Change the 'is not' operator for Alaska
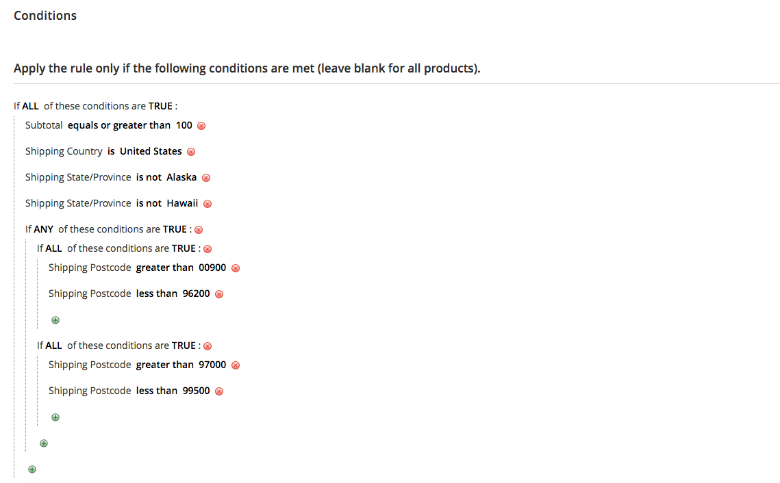780x483 pixels. coord(149,177)
